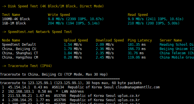
Task: Select the 'Test Name' column header
Action: pos(11,15)
